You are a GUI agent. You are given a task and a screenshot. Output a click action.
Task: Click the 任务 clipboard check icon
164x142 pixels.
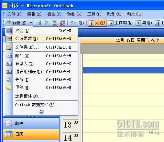coord(9,80)
